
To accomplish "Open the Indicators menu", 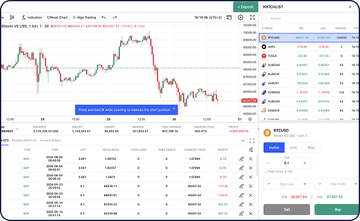I will pos(32,18).
